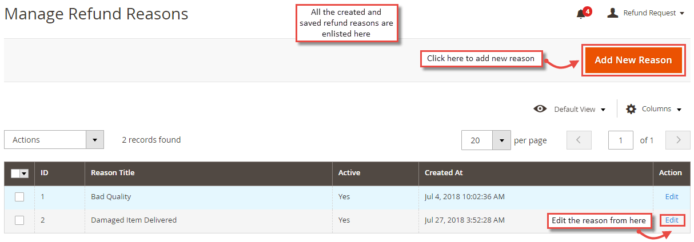The width and height of the screenshot is (694, 242).
Task: Click the current page number field
Action: click(x=621, y=140)
